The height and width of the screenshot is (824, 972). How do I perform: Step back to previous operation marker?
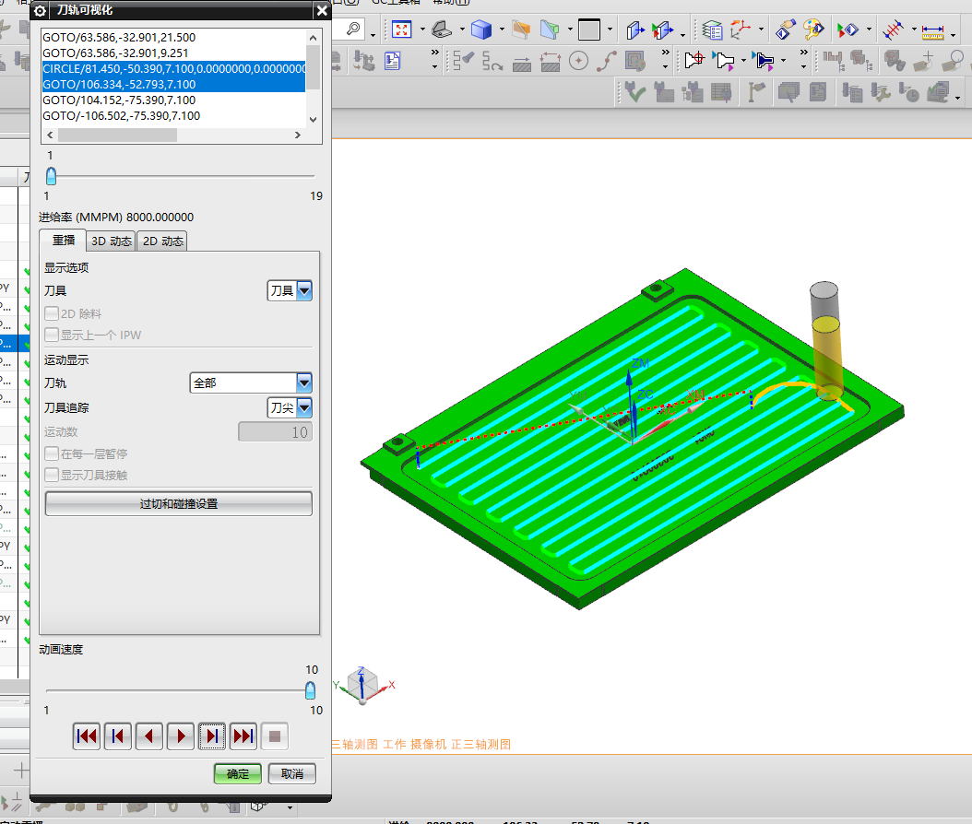click(x=118, y=736)
